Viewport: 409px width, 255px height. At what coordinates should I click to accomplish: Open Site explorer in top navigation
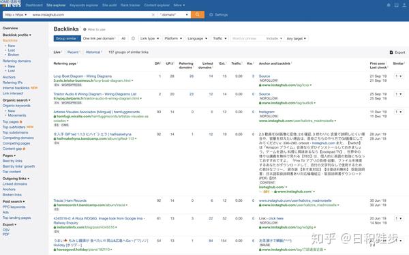(56, 5)
